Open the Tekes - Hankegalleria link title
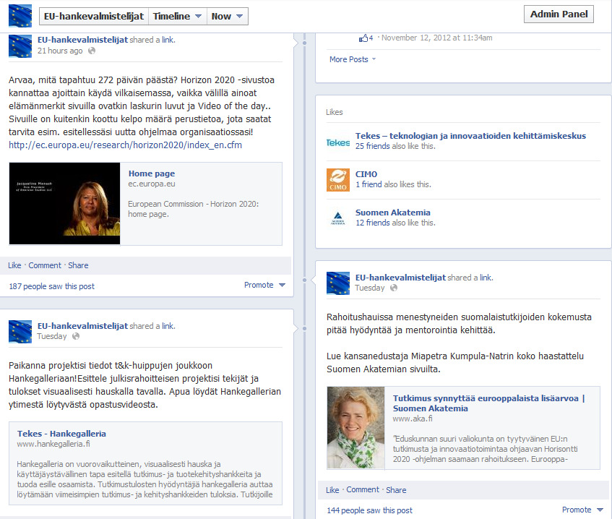612x519 pixels. point(61,434)
